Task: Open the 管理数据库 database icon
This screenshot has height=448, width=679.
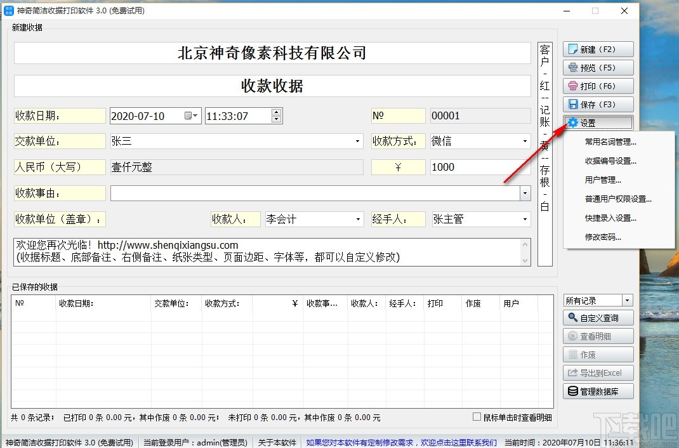Action: pos(572,391)
